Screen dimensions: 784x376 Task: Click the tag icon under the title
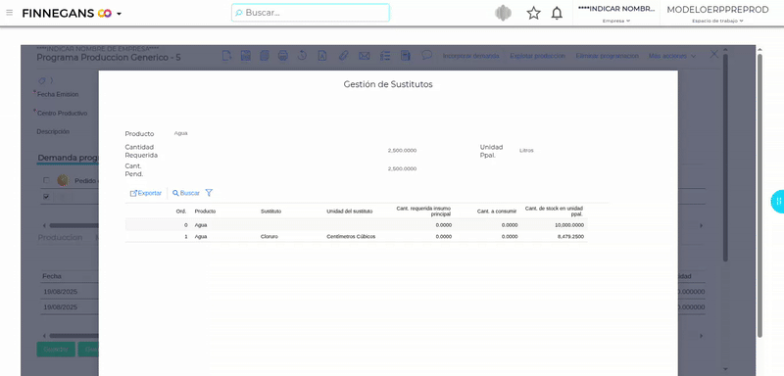click(x=42, y=80)
